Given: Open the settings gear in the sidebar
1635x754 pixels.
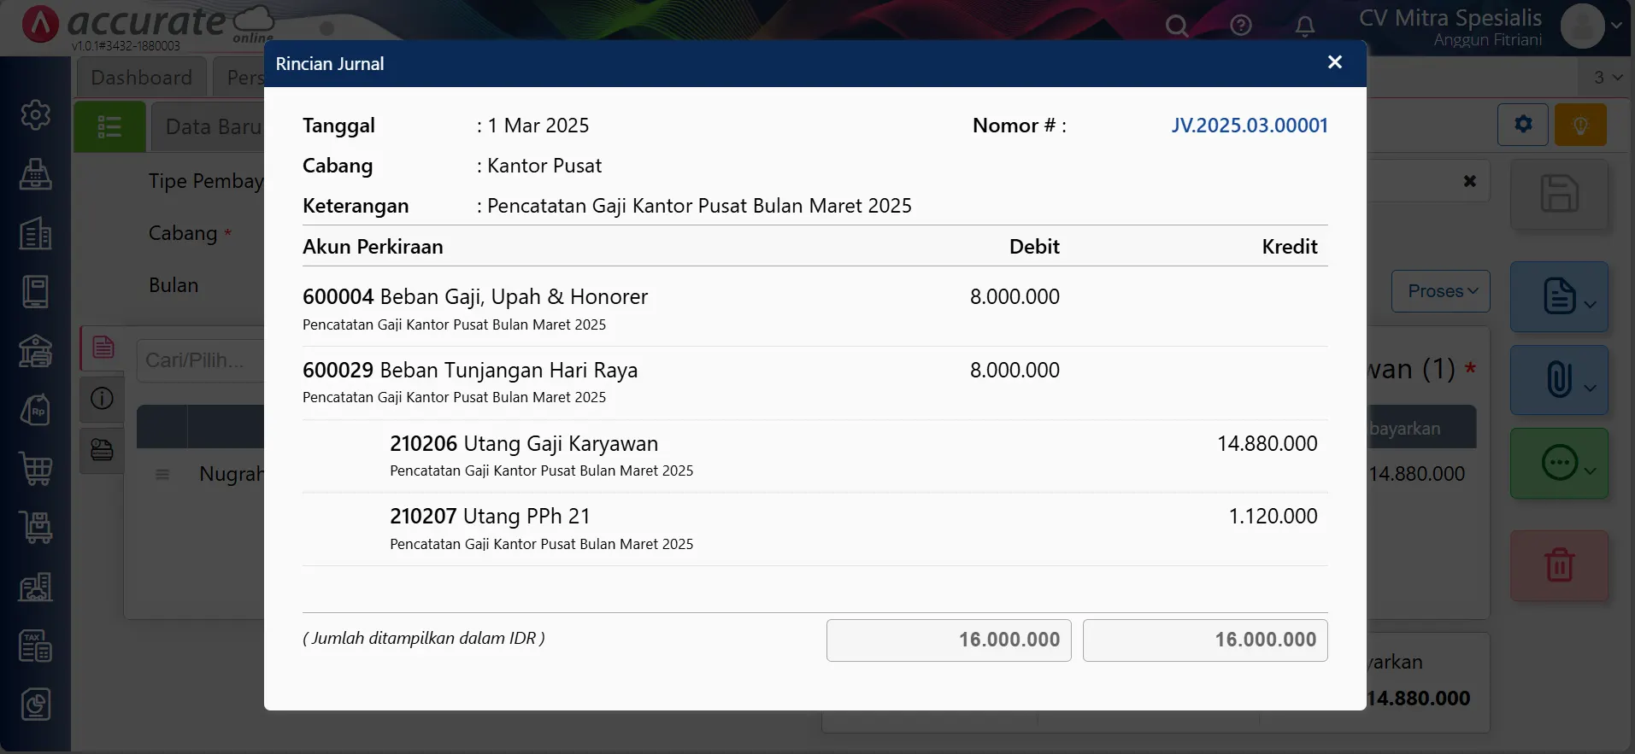Looking at the screenshot, I should point(35,114).
